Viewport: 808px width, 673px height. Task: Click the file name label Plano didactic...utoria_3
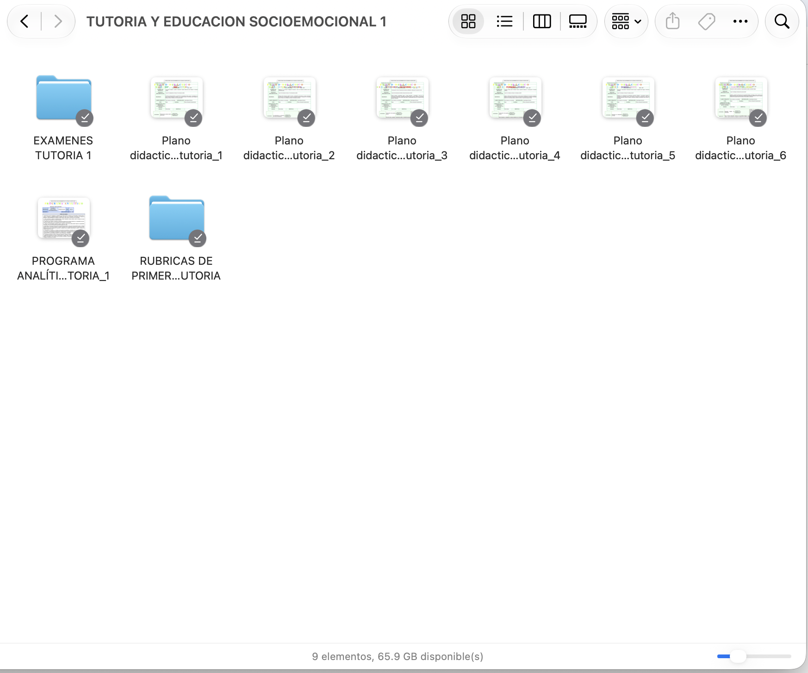click(402, 148)
